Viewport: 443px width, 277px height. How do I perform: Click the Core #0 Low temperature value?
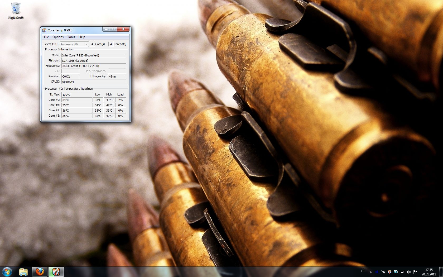pos(98,100)
